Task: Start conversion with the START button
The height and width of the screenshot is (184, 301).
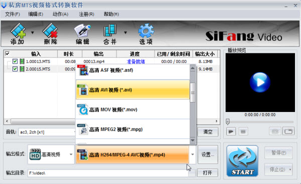Action: click(x=242, y=160)
